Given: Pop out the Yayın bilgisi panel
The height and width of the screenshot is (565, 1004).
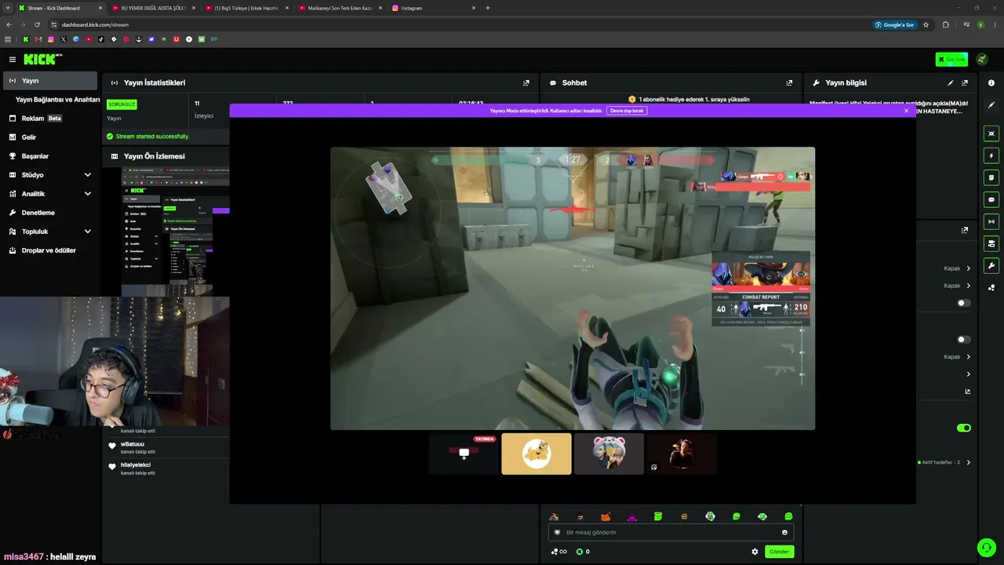Looking at the screenshot, I should click(965, 82).
